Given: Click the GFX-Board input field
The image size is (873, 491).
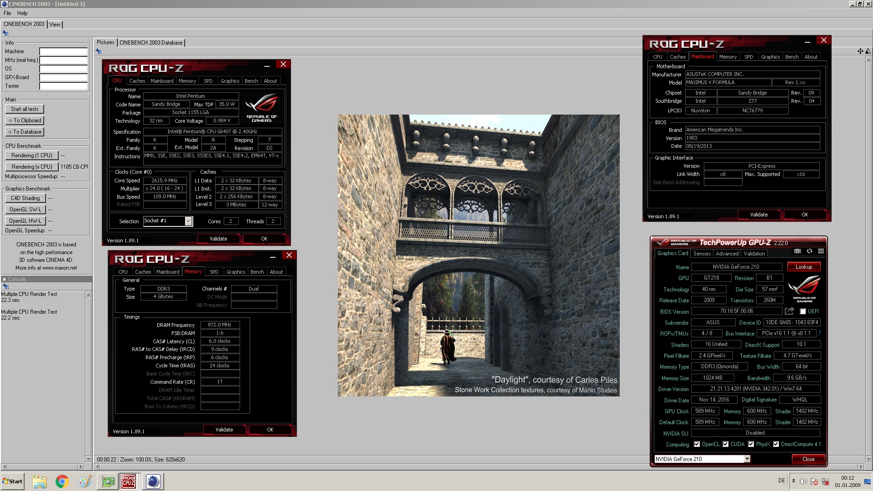Looking at the screenshot, I should click(63, 77).
